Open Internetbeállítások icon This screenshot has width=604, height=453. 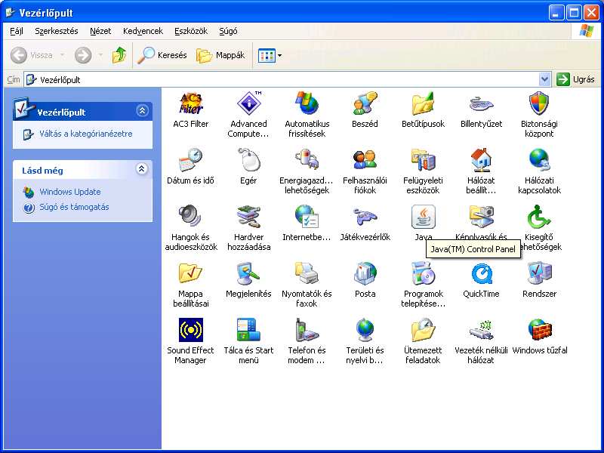[x=307, y=217]
